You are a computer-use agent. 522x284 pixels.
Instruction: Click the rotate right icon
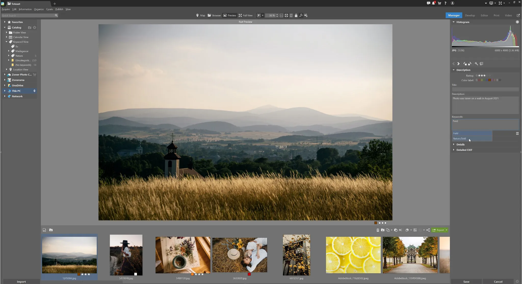(x=469, y=64)
